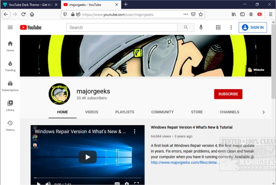
Task: Open History in sidebar
Action: [10, 126]
